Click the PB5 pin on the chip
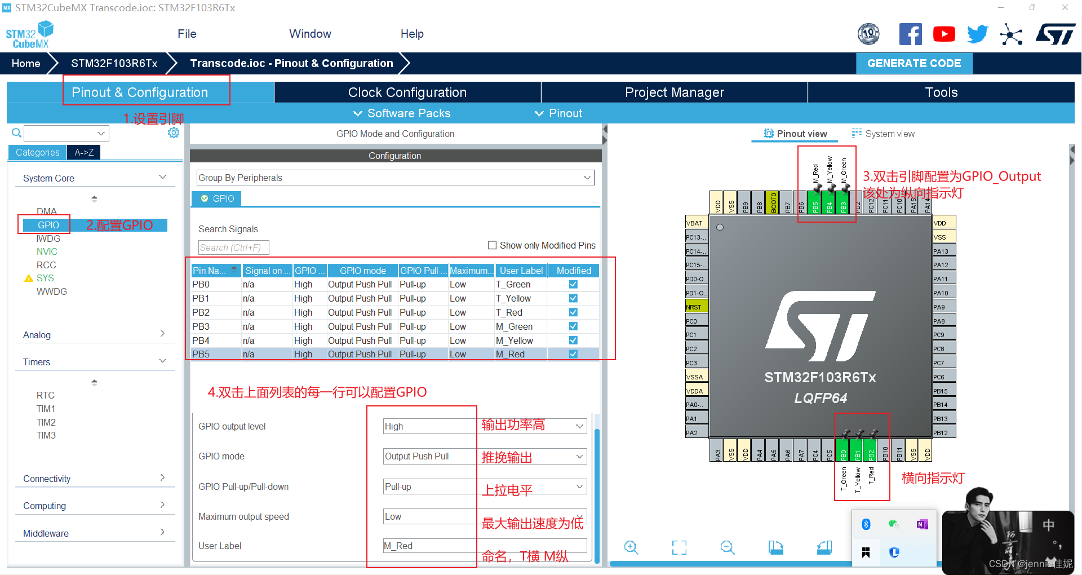 [815, 202]
